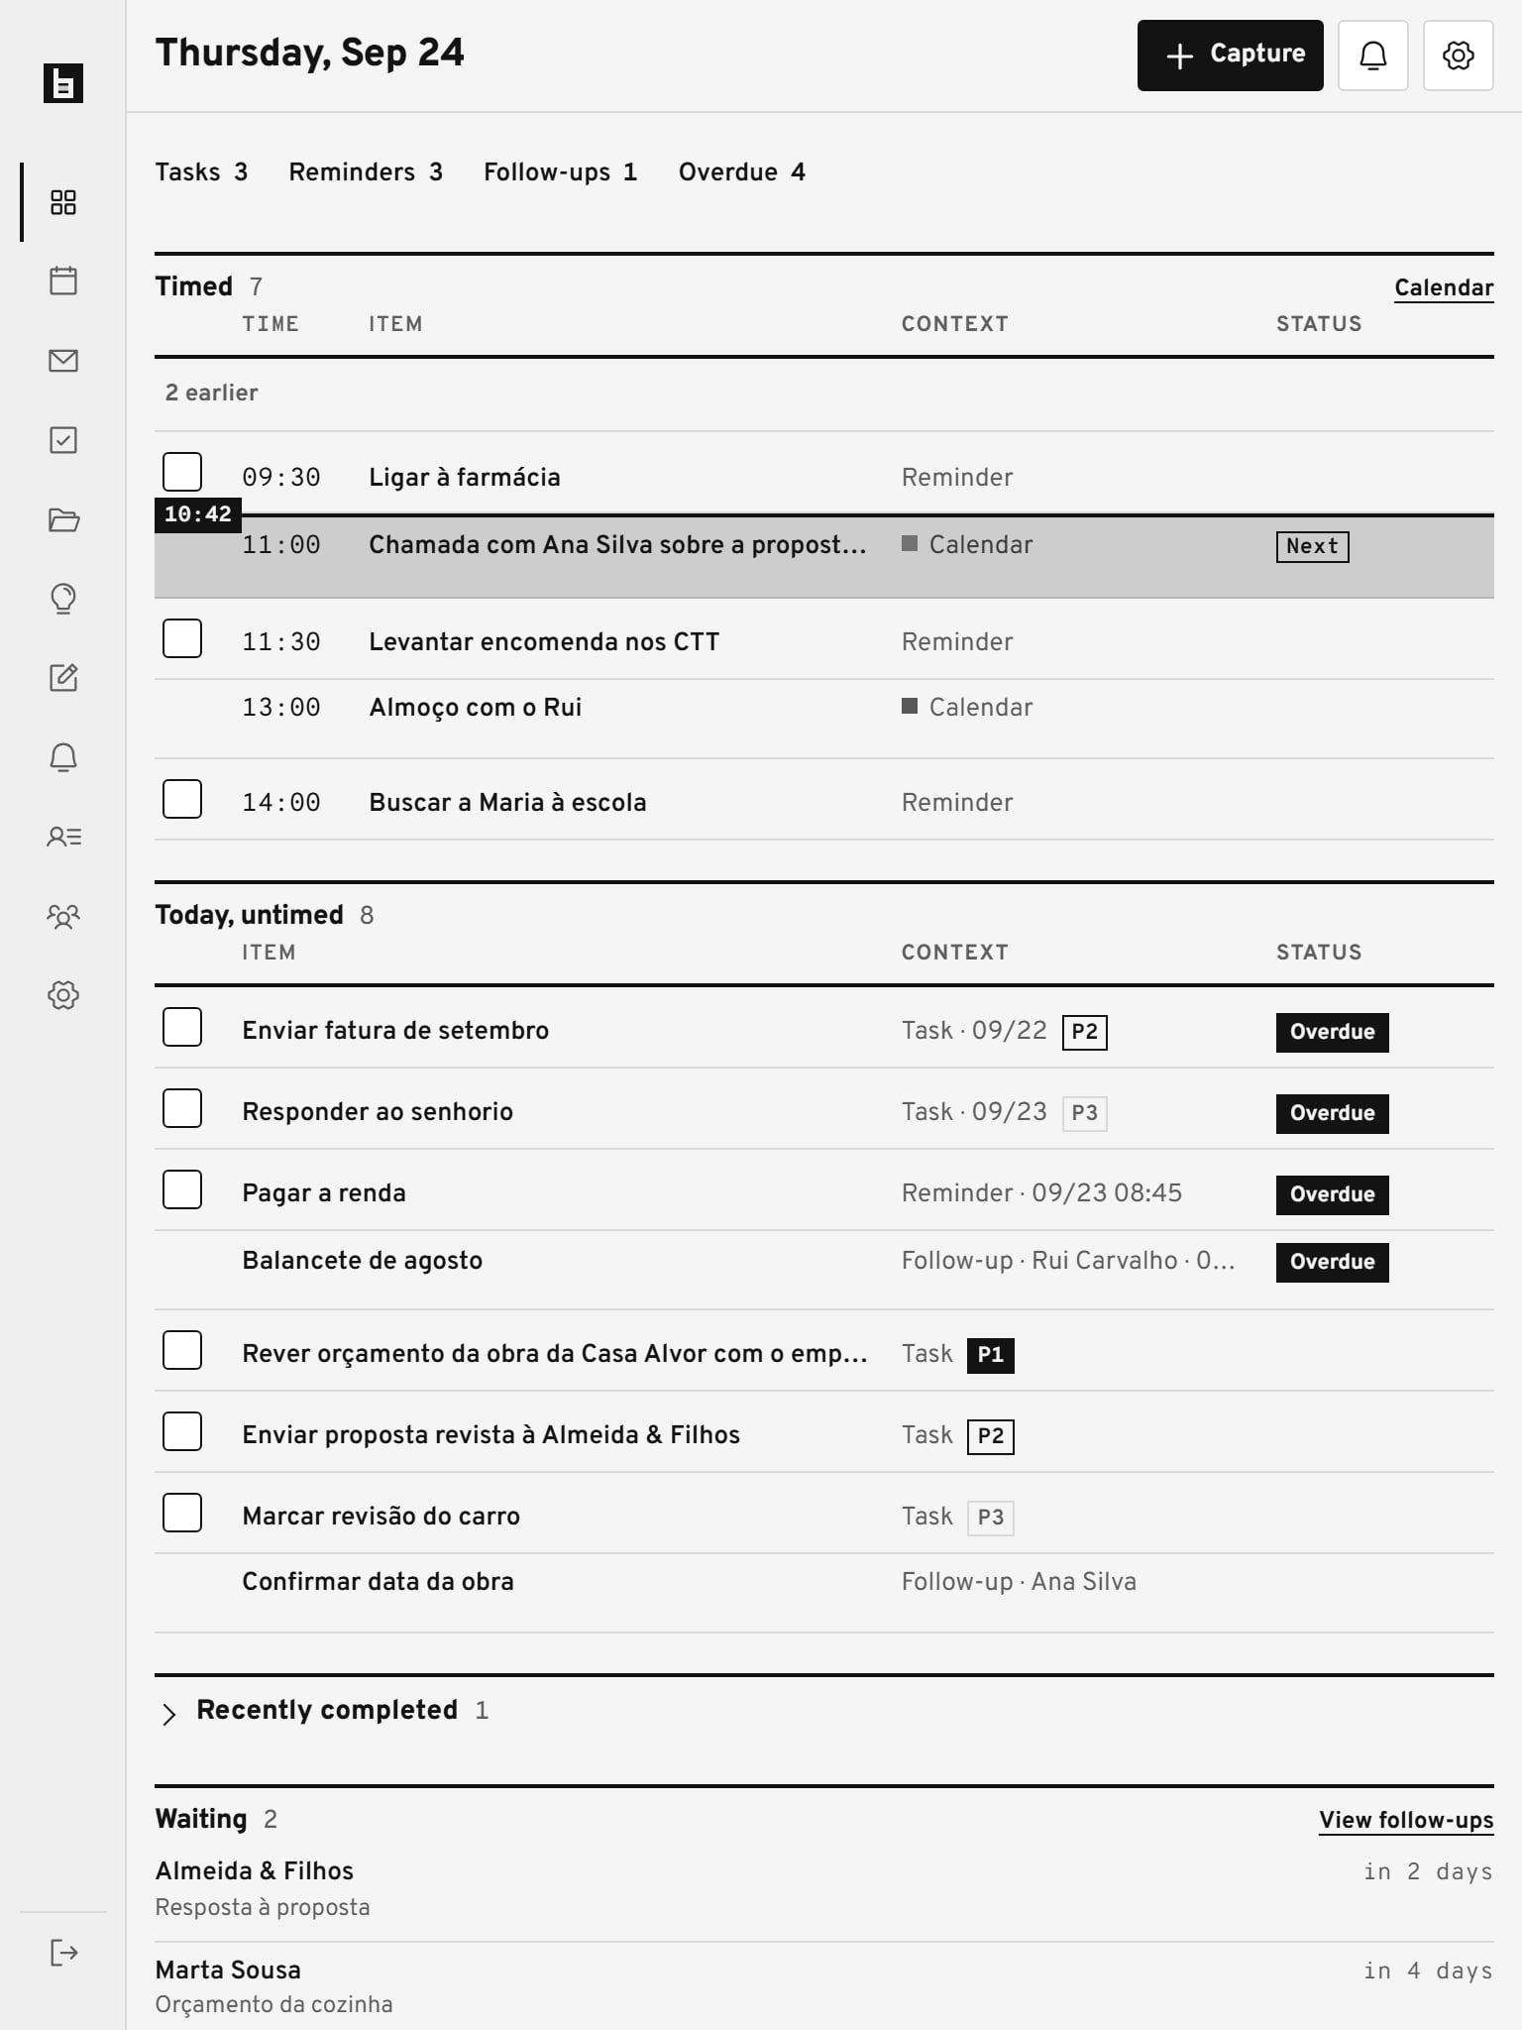Click Overdue badge on Enviar fatura row

(1333, 1032)
